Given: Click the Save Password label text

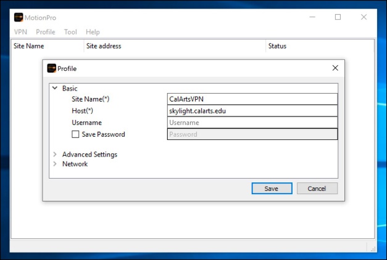Looking at the screenshot, I should (104, 134).
